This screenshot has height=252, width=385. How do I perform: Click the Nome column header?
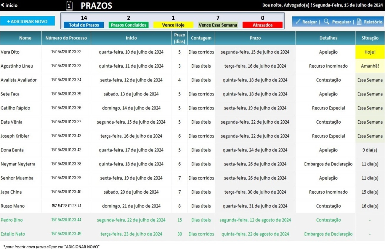pyautogui.click(x=25, y=38)
